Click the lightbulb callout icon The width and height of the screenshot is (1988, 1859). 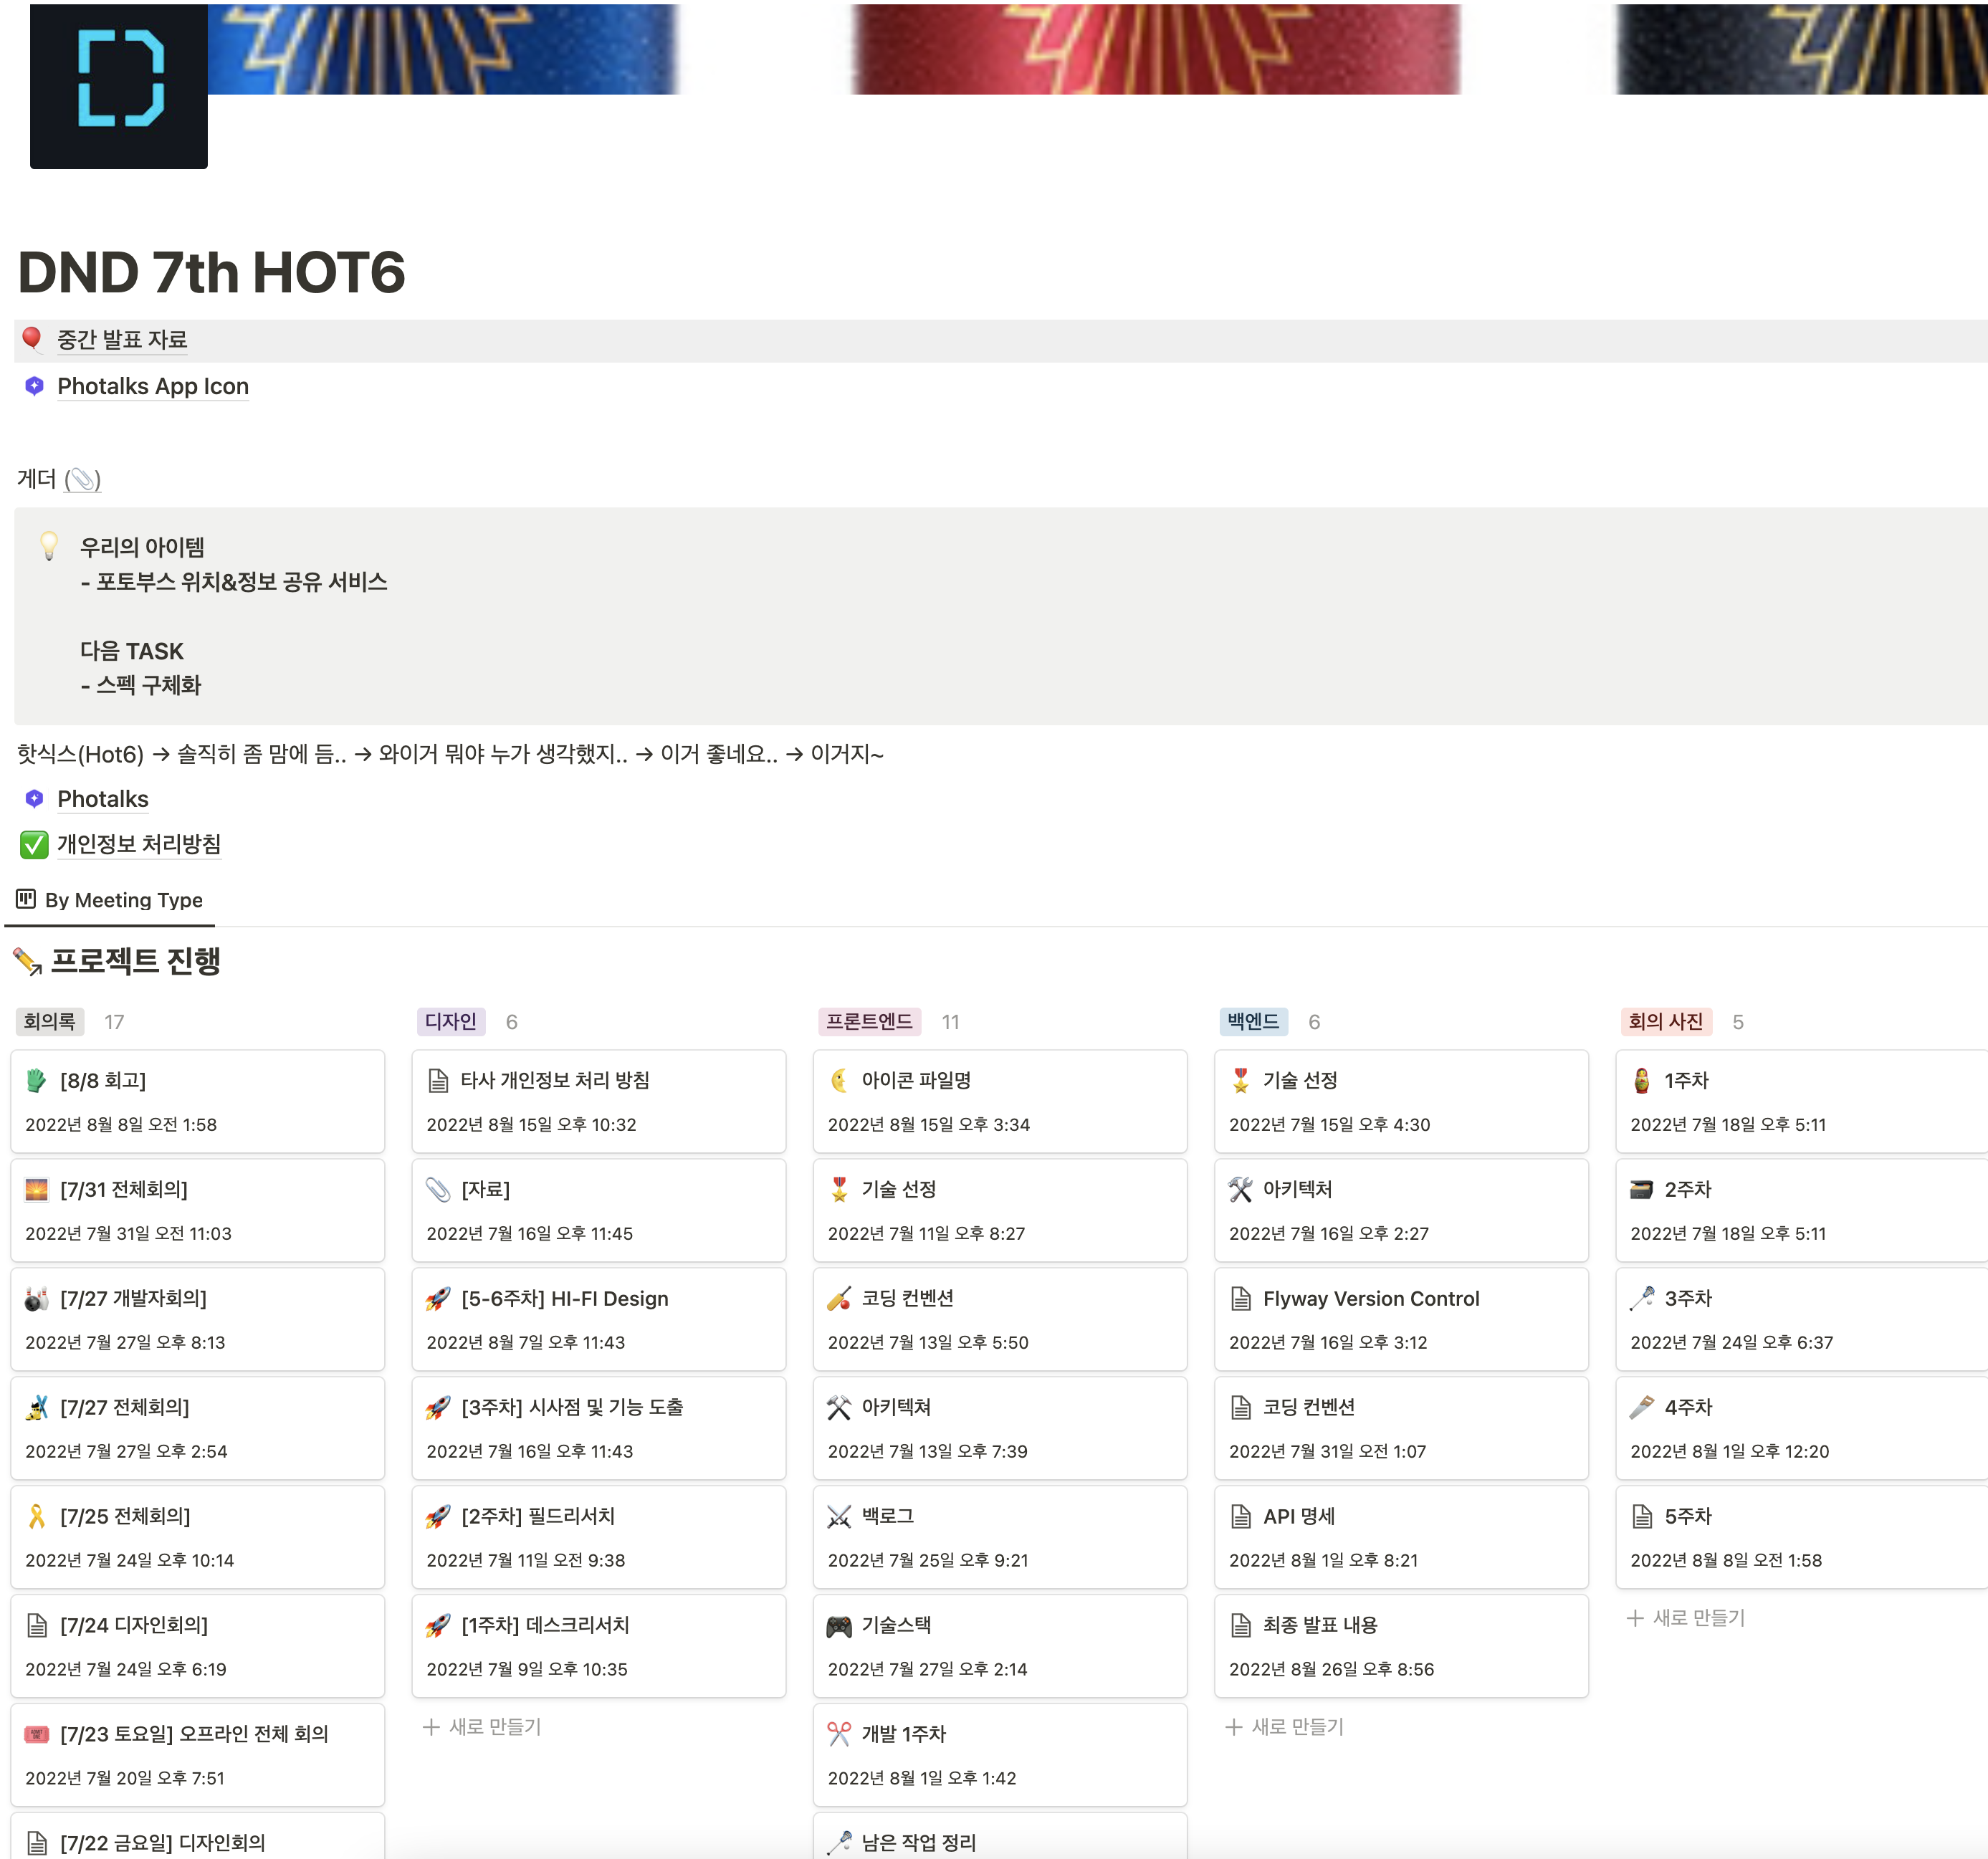point(48,546)
